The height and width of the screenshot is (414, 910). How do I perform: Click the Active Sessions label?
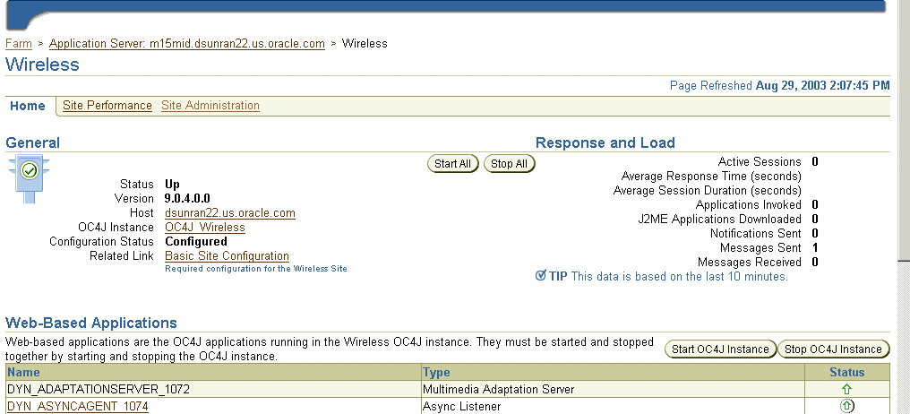760,161
